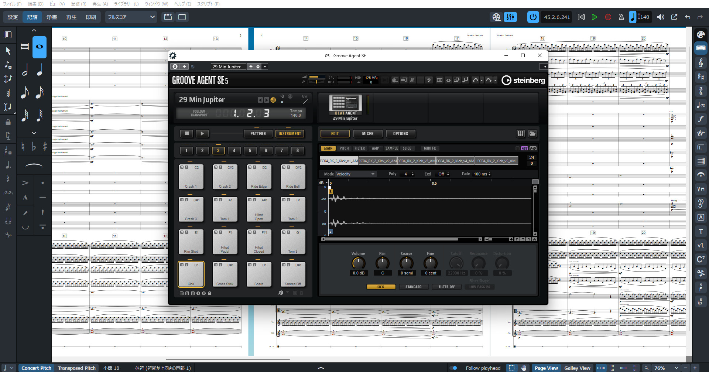Open the SAMPLE tab
This screenshot has width=709, height=372.
coord(392,148)
